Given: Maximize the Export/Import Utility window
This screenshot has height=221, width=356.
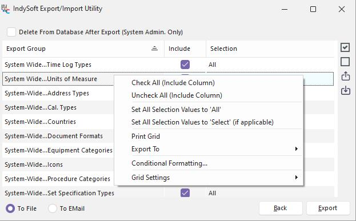Looking at the screenshot, I should 313,9.
